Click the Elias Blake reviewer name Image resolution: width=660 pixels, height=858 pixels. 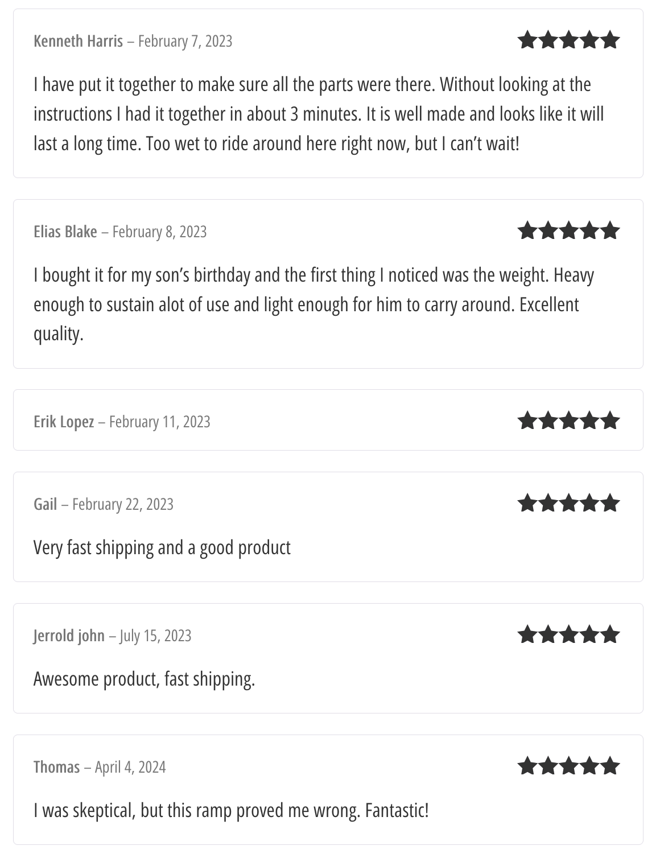[65, 232]
